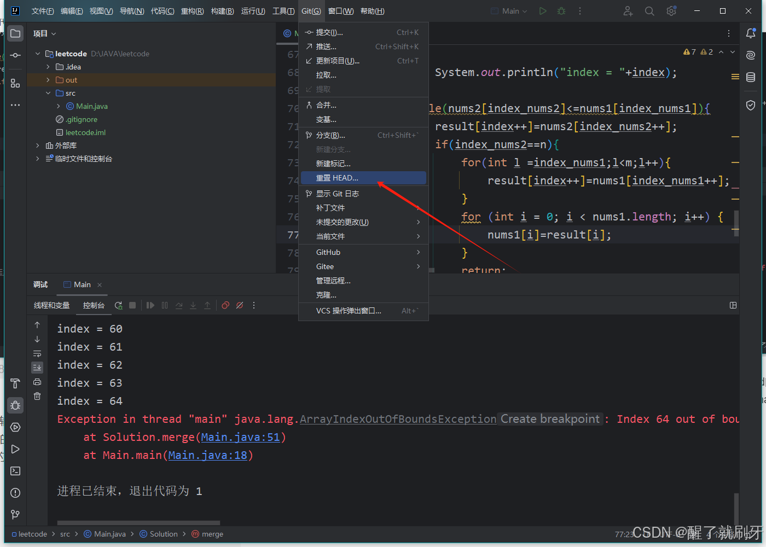Open the Run tool window
Image resolution: width=766 pixels, height=547 pixels.
[x=15, y=449]
